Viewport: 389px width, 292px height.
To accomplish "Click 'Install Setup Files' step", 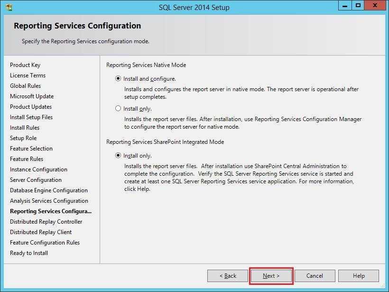I will (31, 117).
